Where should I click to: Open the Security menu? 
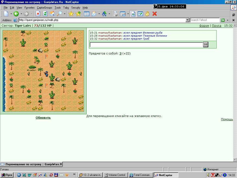76,8
